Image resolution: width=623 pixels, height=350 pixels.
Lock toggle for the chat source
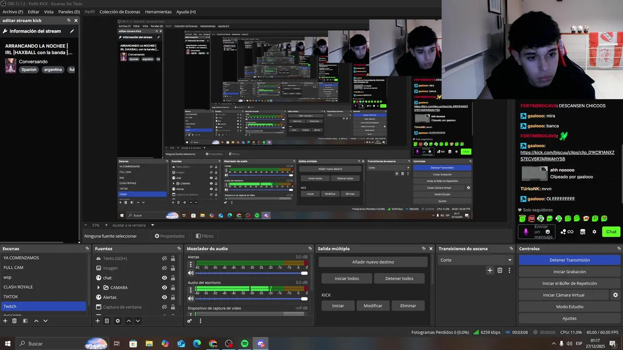click(x=173, y=278)
